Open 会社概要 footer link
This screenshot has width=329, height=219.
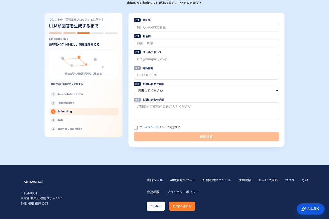tap(153, 192)
